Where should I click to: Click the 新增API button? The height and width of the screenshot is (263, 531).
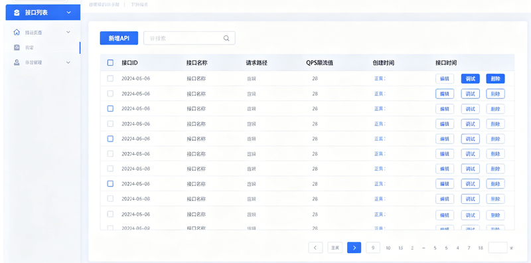(119, 39)
